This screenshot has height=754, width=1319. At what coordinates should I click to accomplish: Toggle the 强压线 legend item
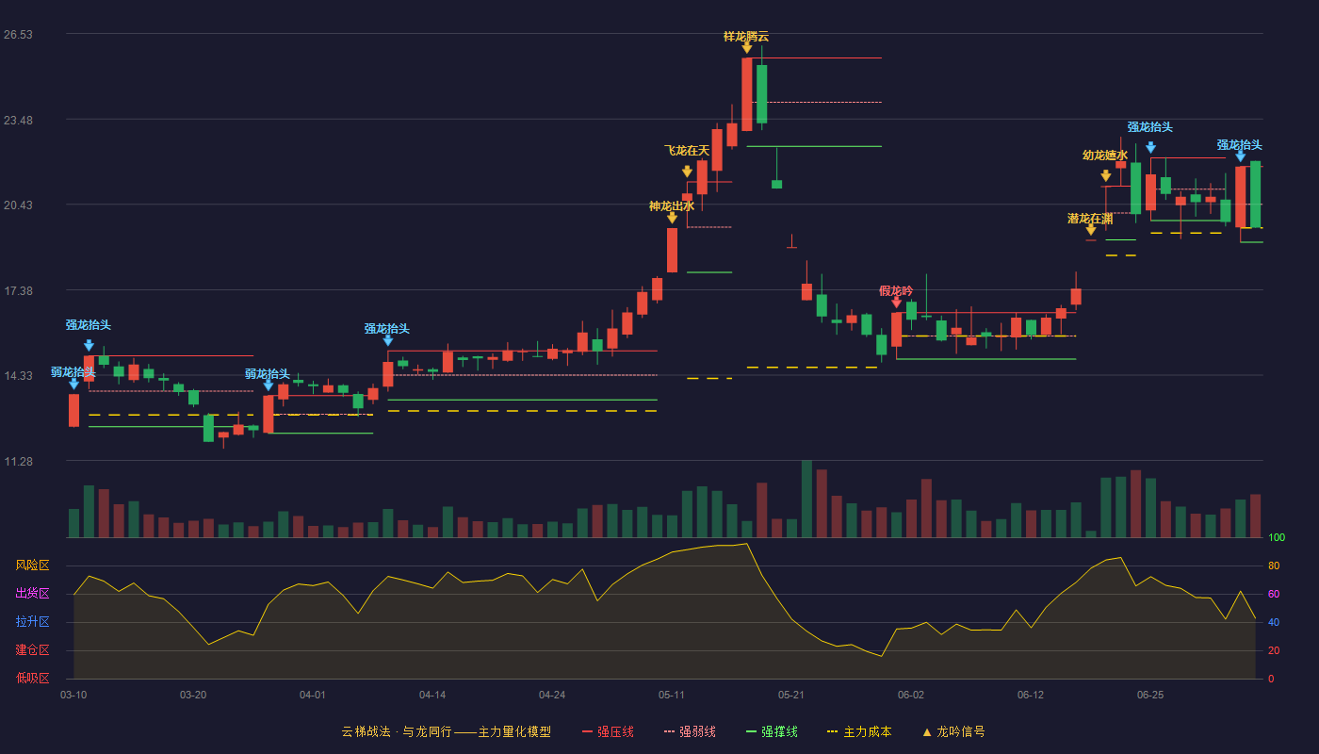coord(608,731)
